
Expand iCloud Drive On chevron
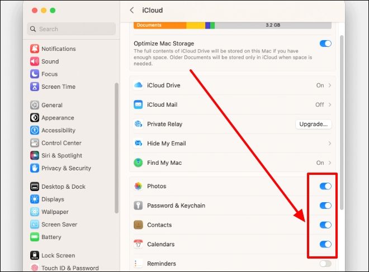pyautogui.click(x=330, y=85)
